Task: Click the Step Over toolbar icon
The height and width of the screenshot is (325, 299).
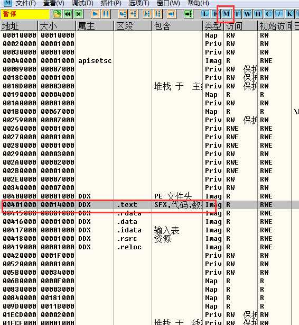Action: (134, 14)
